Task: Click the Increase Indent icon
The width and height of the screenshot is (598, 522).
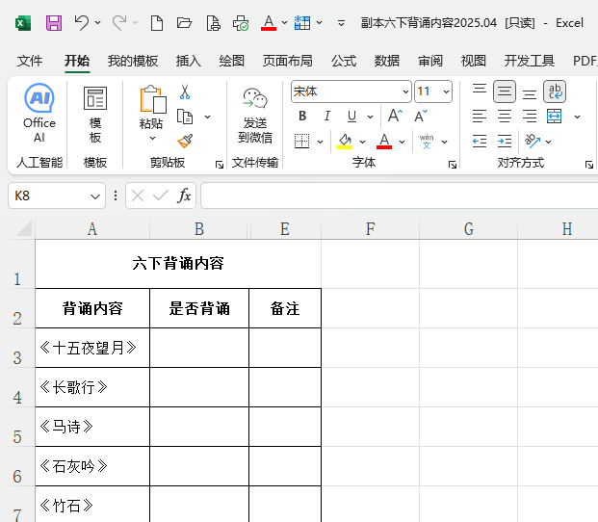Action: [x=505, y=142]
